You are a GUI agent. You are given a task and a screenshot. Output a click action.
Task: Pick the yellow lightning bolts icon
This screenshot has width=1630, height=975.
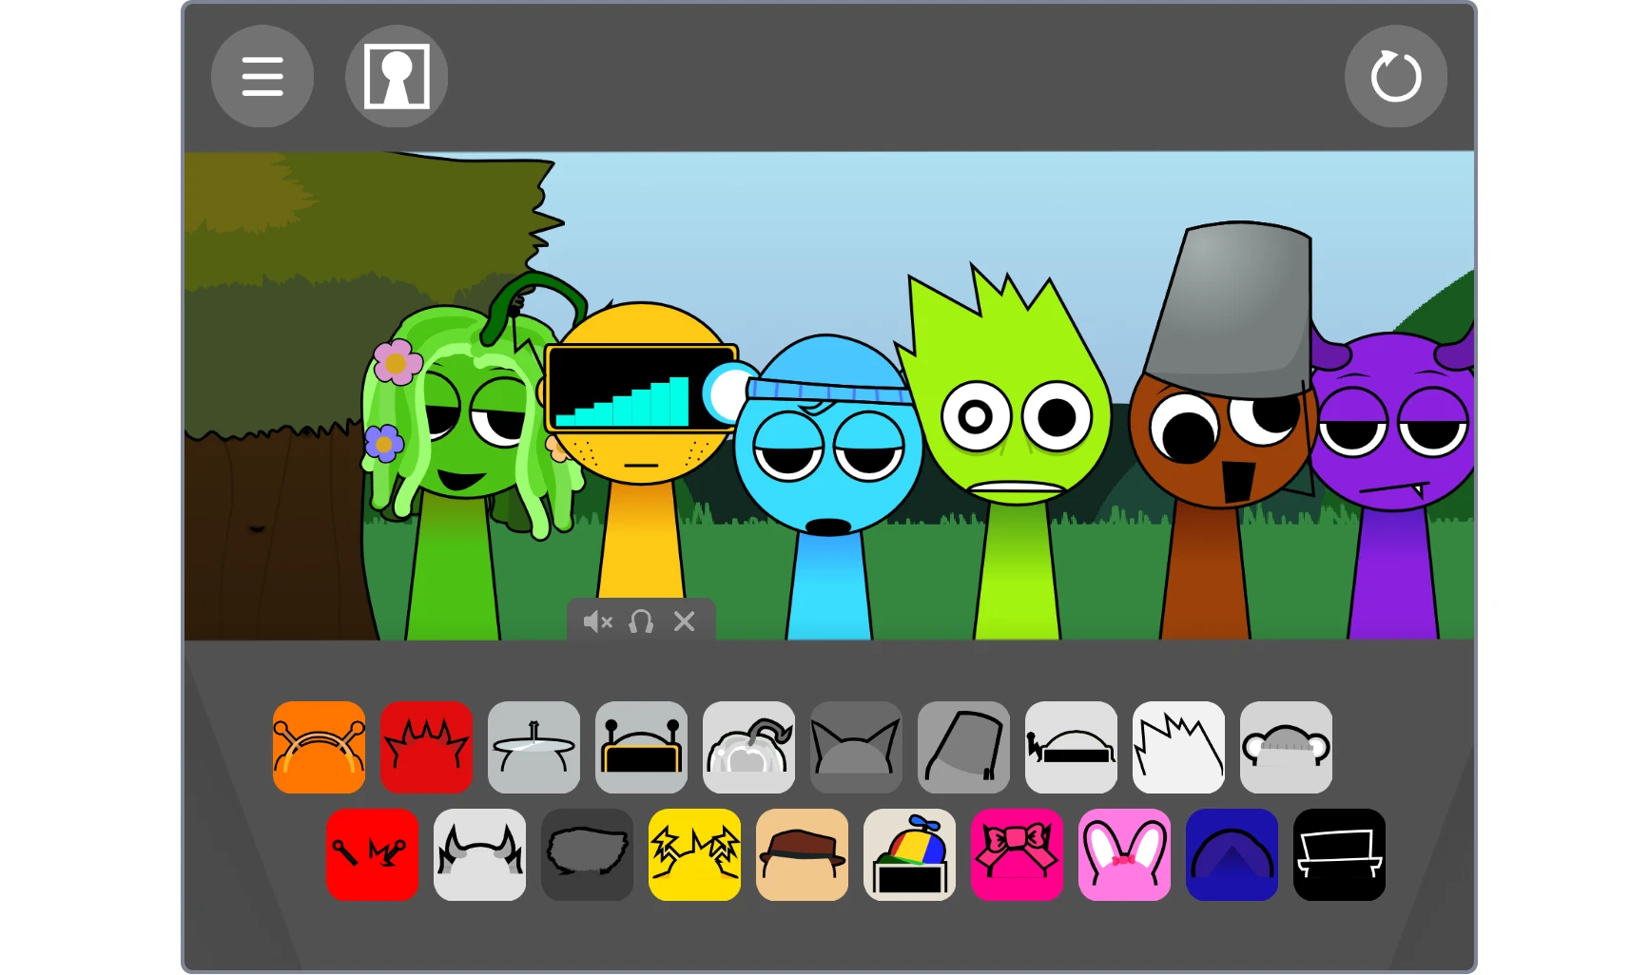click(694, 854)
